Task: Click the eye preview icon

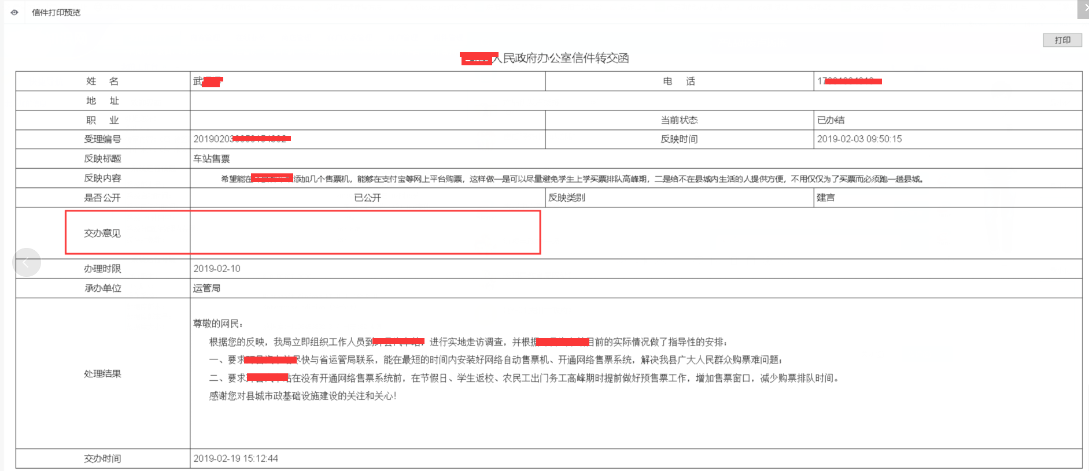Action: pos(14,12)
